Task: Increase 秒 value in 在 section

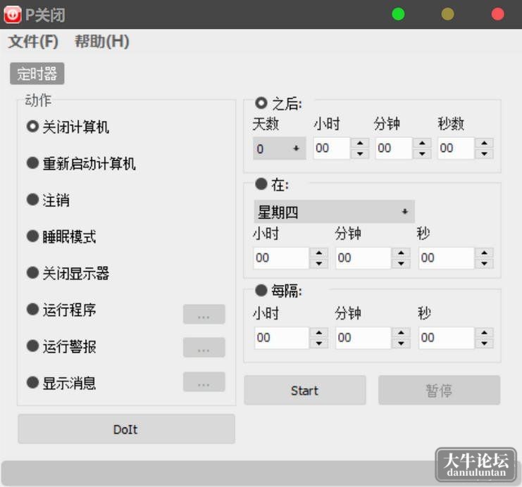Action: [x=485, y=253]
